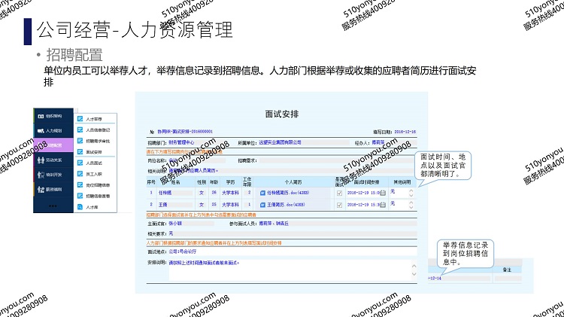Toggle the interview checkbox for 王倩
564x317 pixels.
coord(339,204)
